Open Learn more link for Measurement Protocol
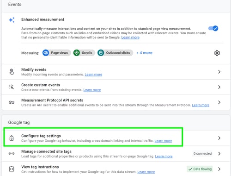 click(201, 105)
